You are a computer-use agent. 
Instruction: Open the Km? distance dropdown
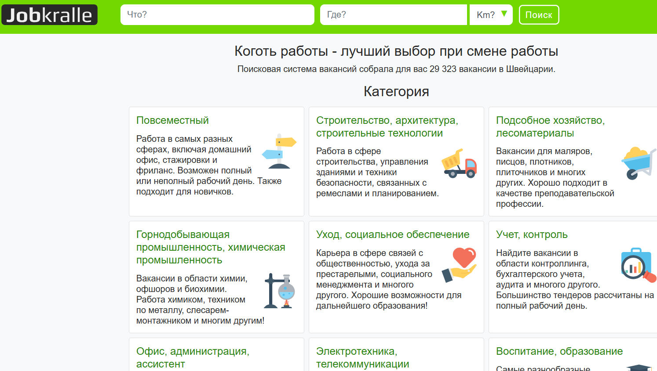[491, 15]
